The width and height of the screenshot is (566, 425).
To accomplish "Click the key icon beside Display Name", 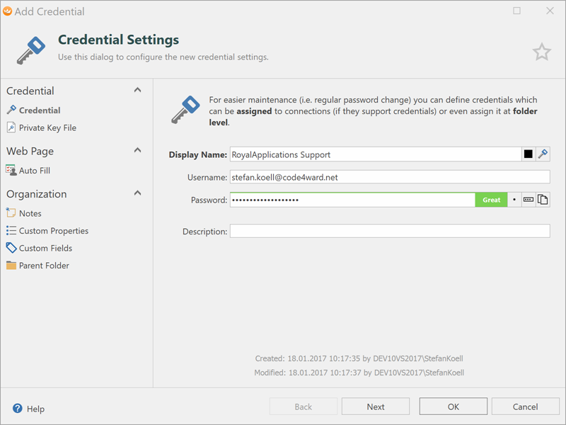I will pos(543,154).
